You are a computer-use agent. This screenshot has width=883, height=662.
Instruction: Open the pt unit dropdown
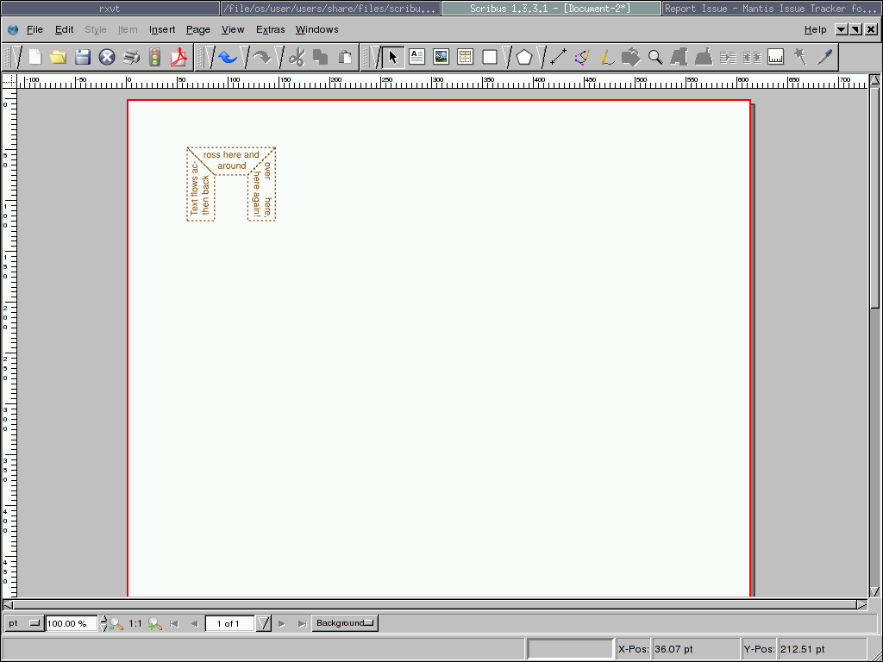point(23,623)
